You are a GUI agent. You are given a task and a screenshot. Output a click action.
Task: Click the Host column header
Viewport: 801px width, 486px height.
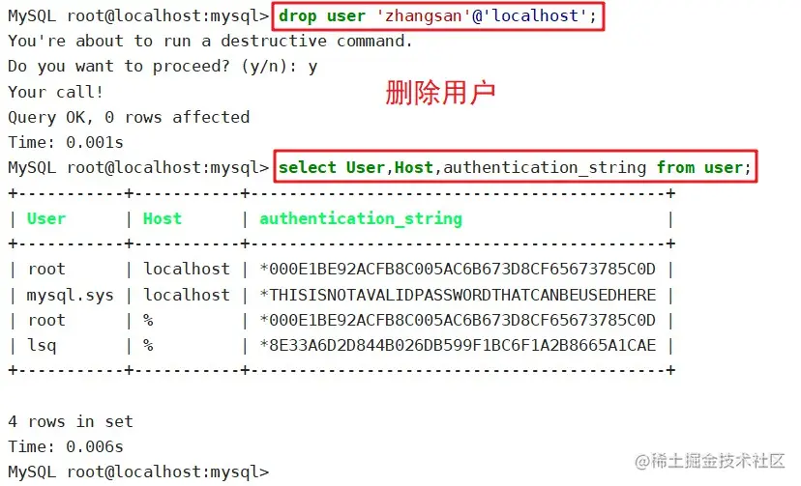162,218
